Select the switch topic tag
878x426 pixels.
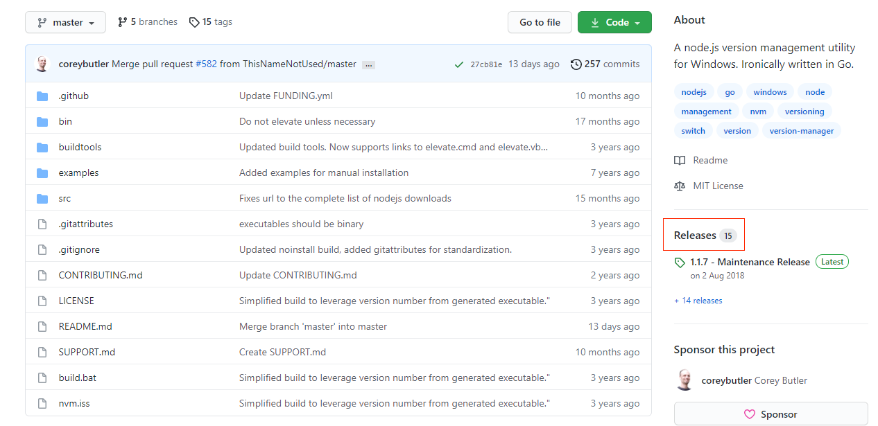(x=693, y=131)
